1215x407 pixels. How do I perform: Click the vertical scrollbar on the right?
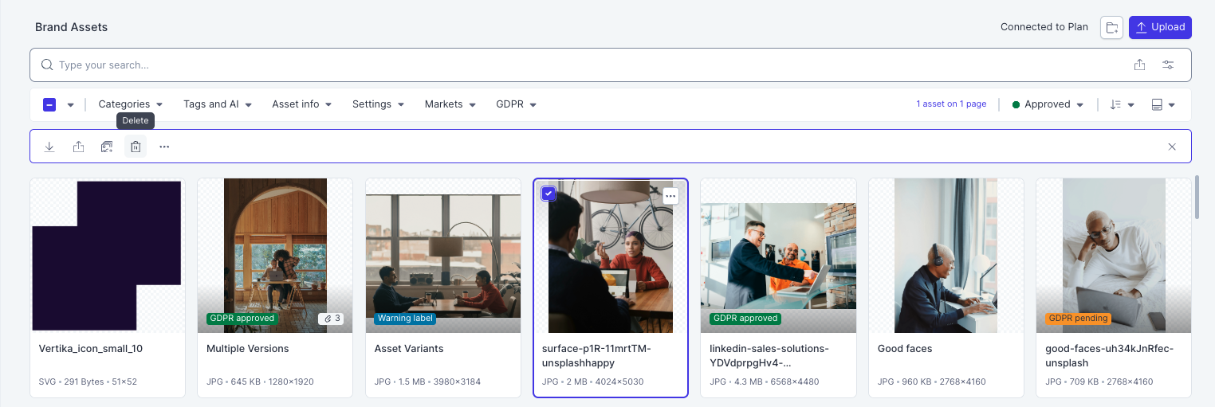click(x=1197, y=197)
